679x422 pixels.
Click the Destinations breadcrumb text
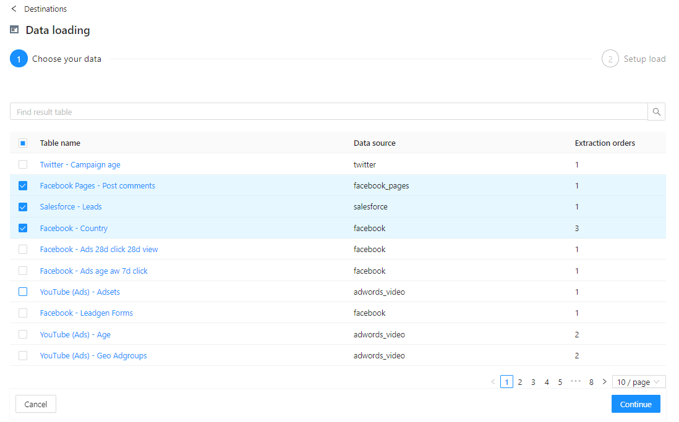pyautogui.click(x=46, y=9)
